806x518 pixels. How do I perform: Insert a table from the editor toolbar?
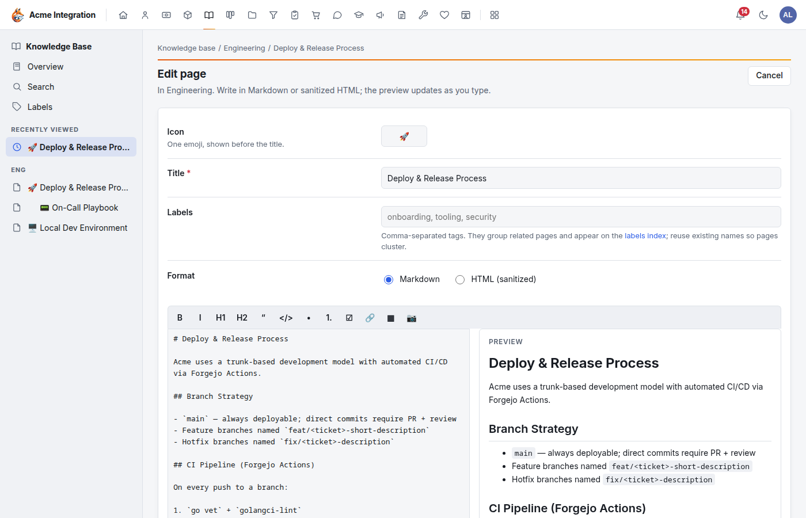point(391,318)
